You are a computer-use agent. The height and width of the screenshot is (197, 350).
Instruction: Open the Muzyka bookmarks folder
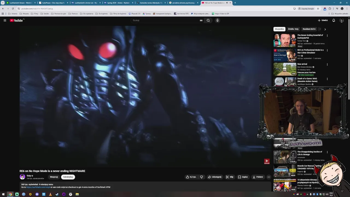coord(24,13)
